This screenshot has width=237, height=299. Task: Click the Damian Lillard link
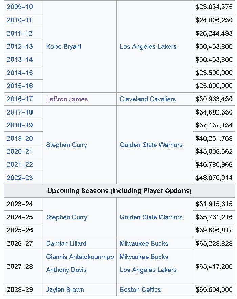66,243
